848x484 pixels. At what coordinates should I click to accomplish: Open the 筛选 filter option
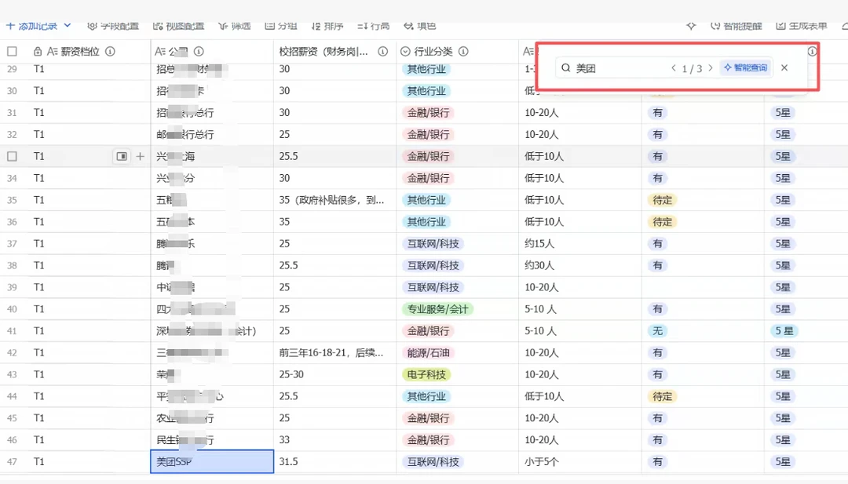coord(235,26)
